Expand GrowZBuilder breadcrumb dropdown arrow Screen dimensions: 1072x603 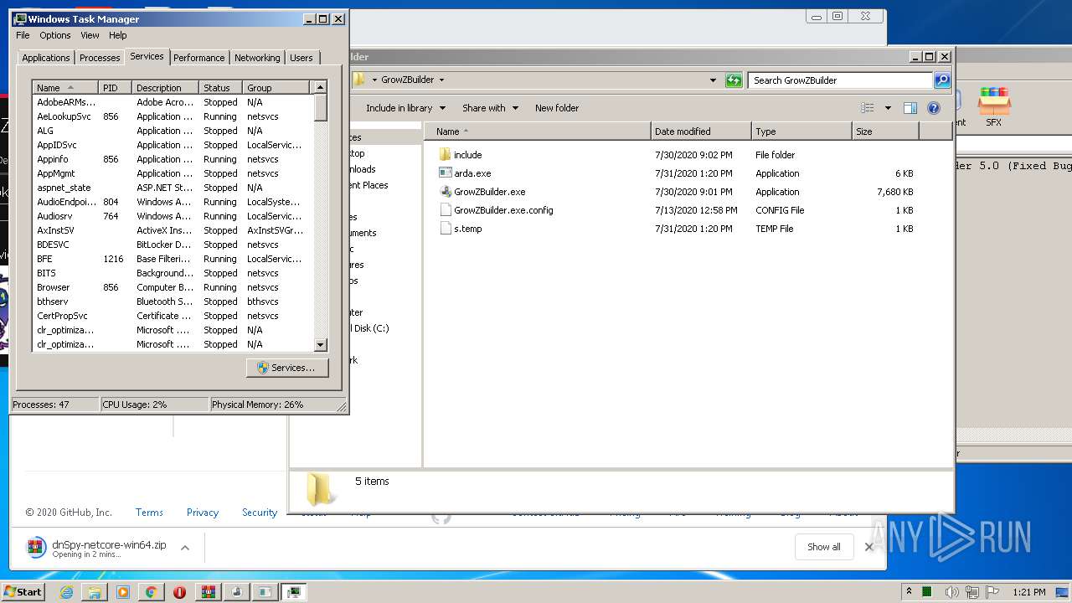tap(441, 80)
